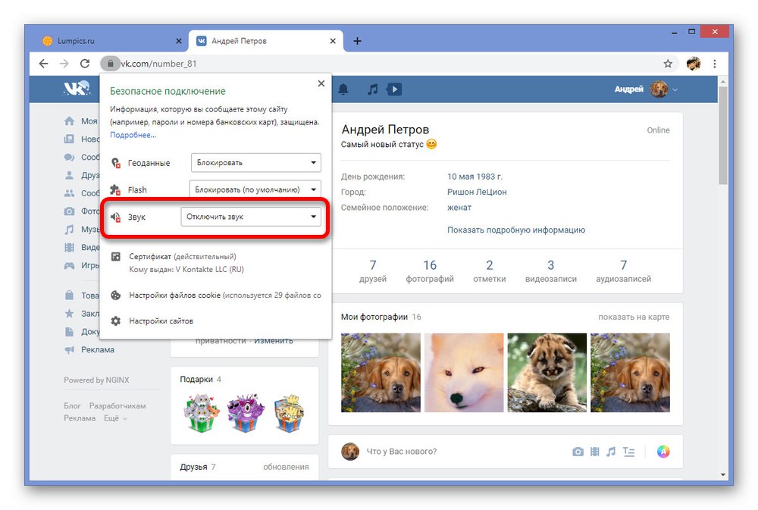758x510 pixels.
Task: Click the Звук speaker icon
Action: point(115,217)
